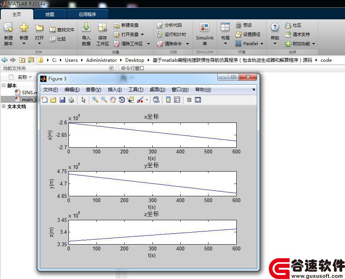The width and height of the screenshot is (345, 279).
Task: Click the back navigation arrow
Action: pos(4,60)
